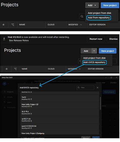Click star favorites column icon in Add from repository panel
Screen dimensions: 120x142
[x=3, y=25]
